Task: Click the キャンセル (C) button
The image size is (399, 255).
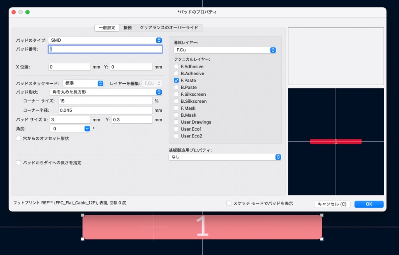Action: (x=332, y=204)
